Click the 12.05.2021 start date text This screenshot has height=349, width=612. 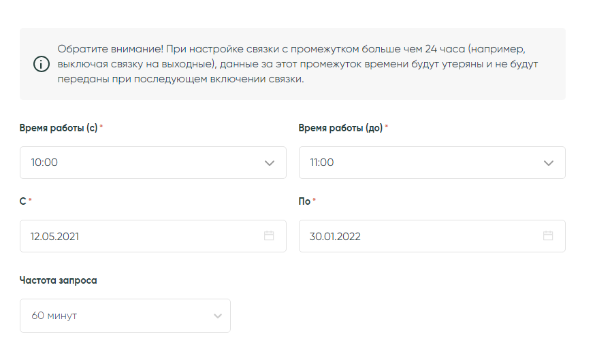point(55,237)
